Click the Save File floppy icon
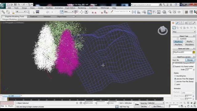Viewport: 197px width, 111px height. 15,5
